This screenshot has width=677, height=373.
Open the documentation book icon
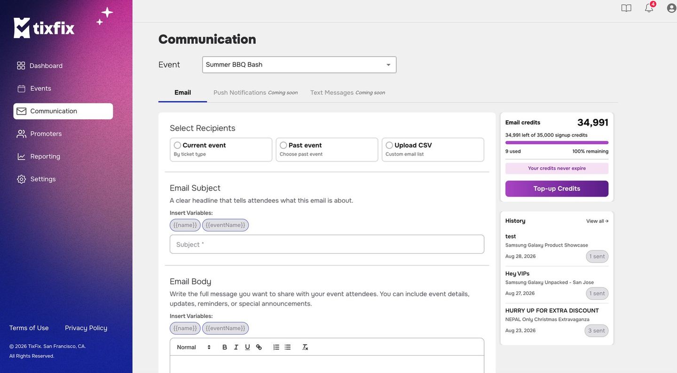pos(626,8)
